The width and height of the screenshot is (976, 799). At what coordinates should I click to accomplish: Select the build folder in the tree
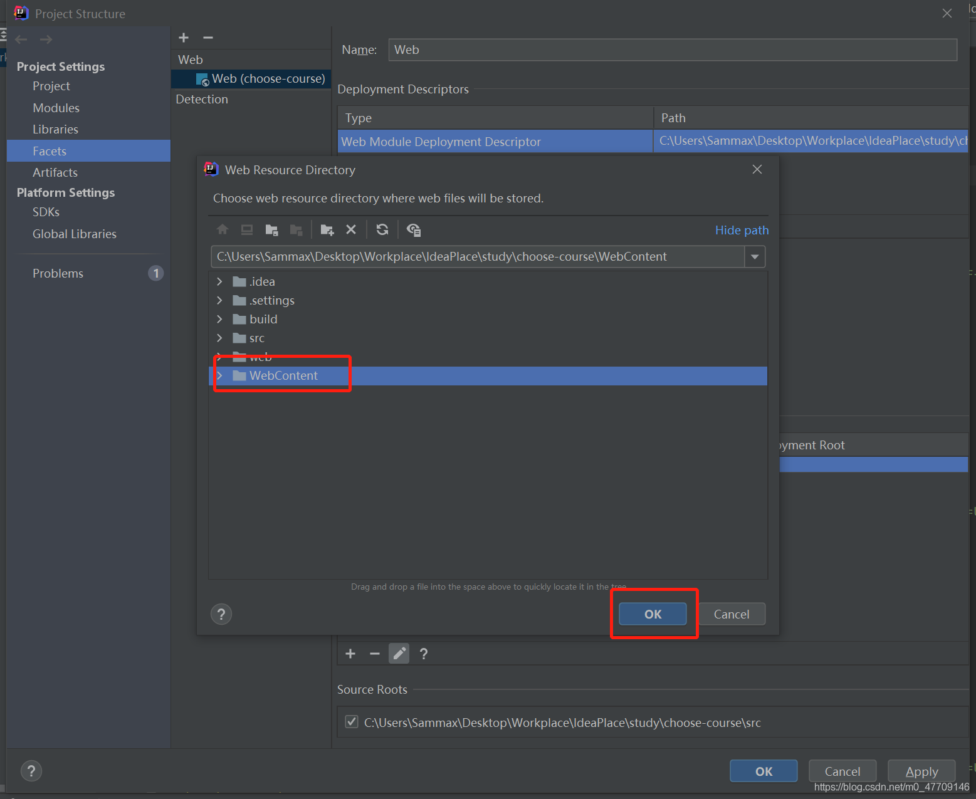[263, 319]
